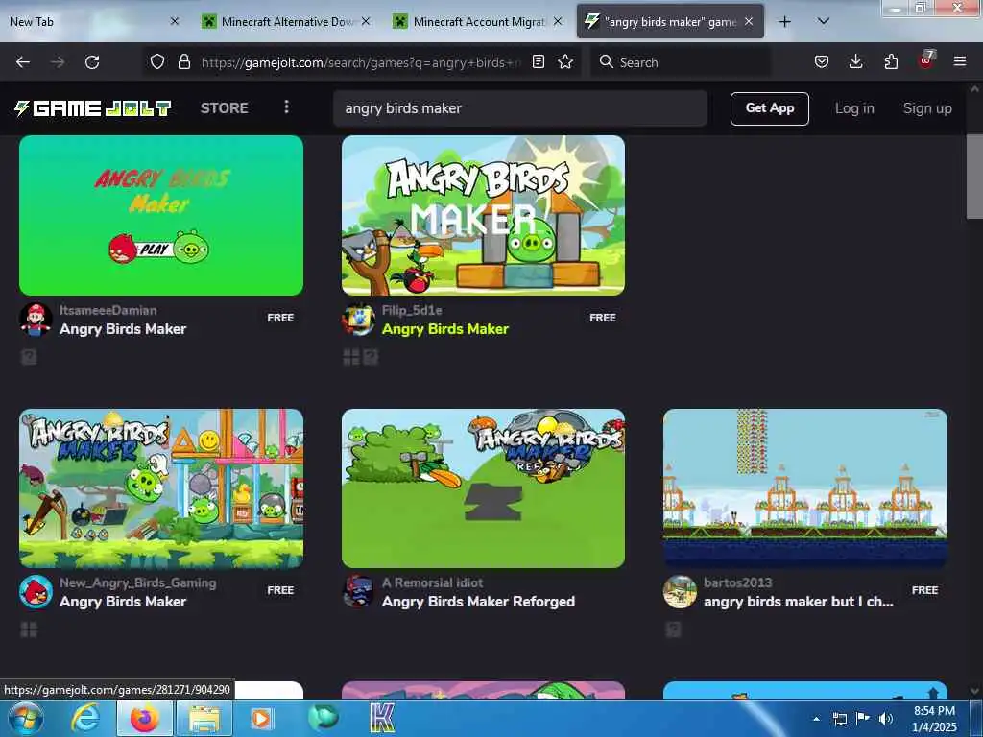Open the Downloads arrow icon
983x737 pixels.
855,61
